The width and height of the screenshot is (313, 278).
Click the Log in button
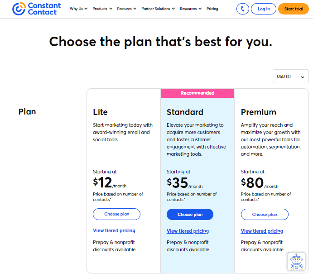[263, 9]
